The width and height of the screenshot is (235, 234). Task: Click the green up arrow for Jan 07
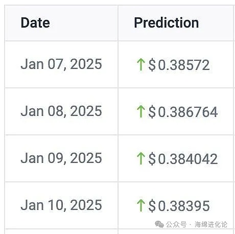coord(141,64)
